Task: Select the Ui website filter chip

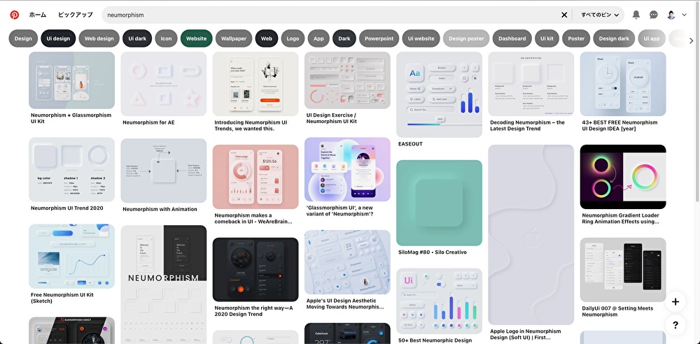Action: pyautogui.click(x=421, y=38)
